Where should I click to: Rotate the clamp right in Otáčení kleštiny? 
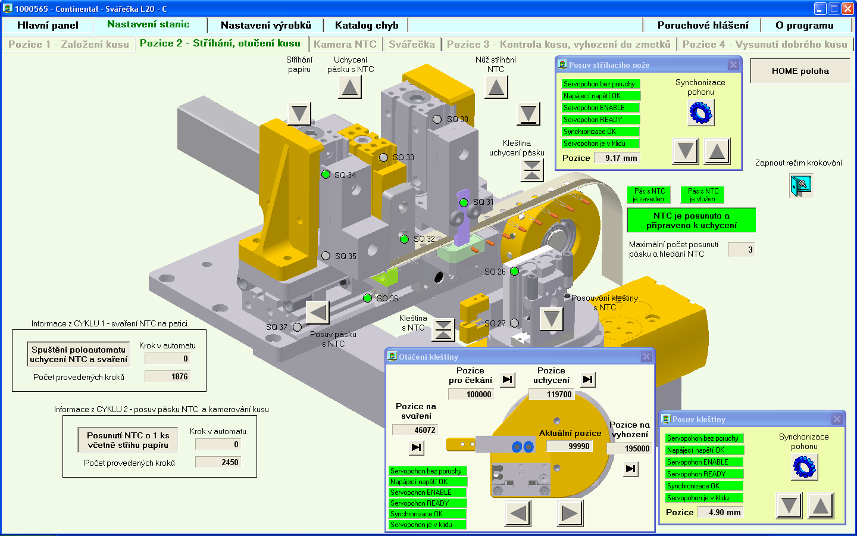[570, 513]
